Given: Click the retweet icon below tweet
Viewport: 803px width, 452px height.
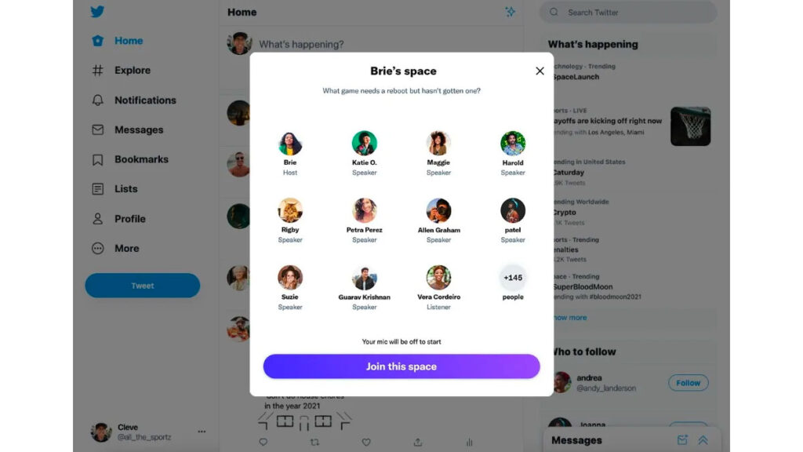Looking at the screenshot, I should 314,442.
